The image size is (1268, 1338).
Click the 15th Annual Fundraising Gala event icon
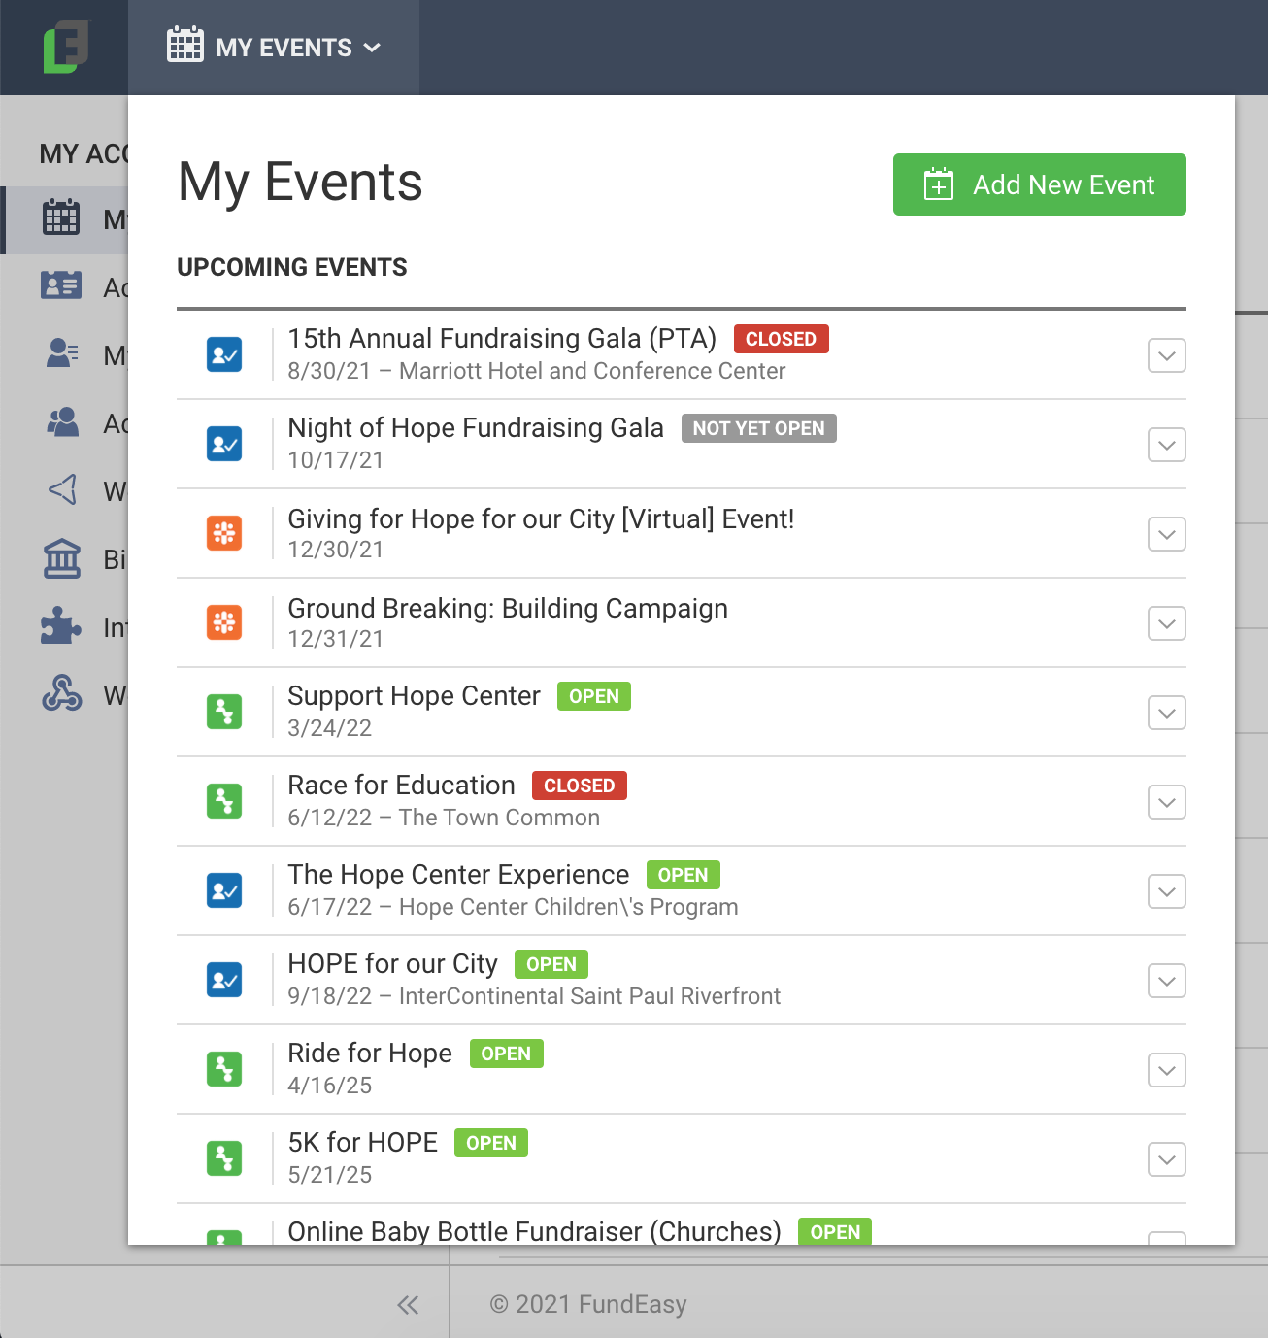[x=224, y=354]
